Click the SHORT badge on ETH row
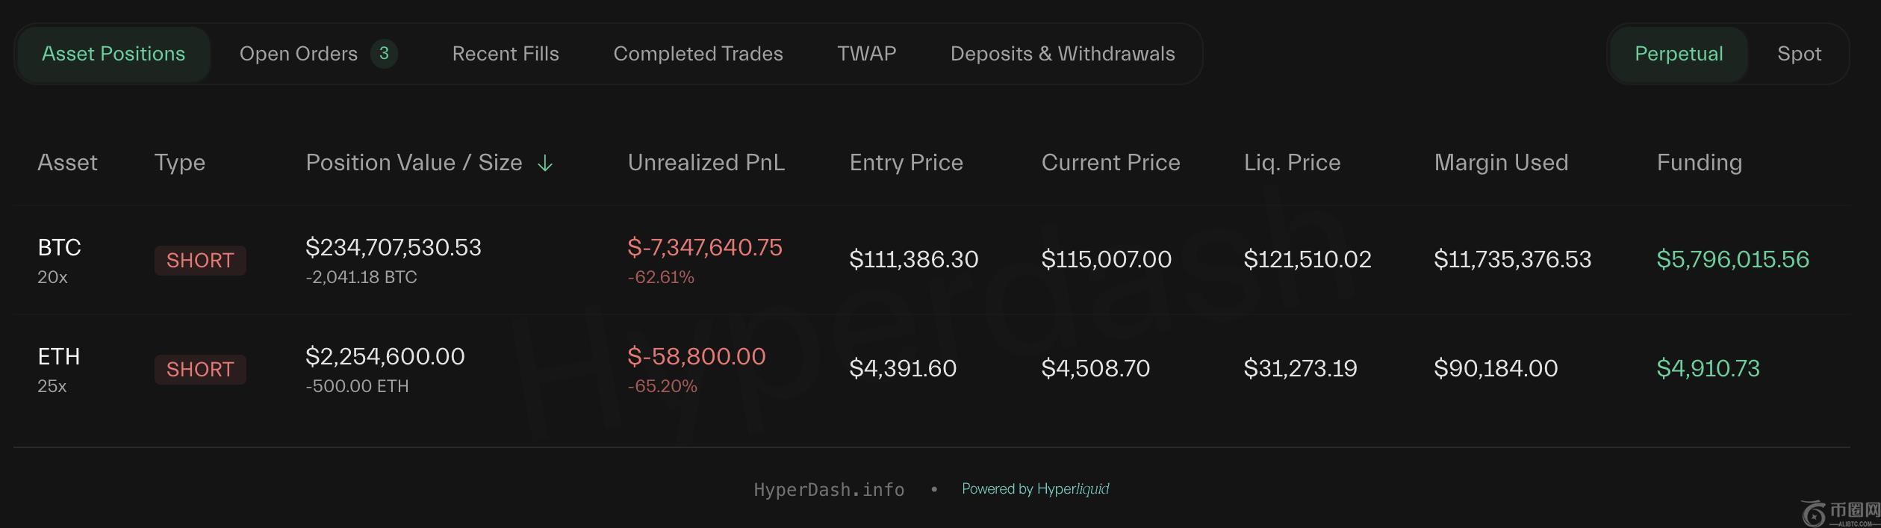Screen dimensions: 1881x528 (x=200, y=370)
